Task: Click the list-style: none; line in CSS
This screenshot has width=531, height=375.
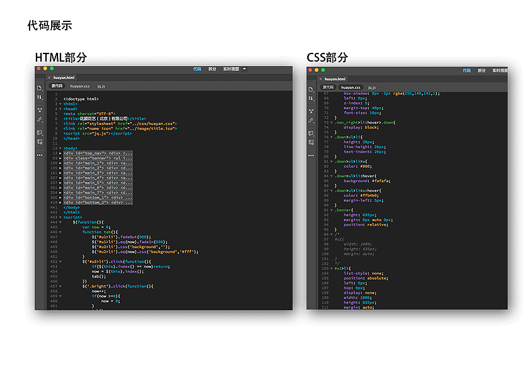Action: 364,273
